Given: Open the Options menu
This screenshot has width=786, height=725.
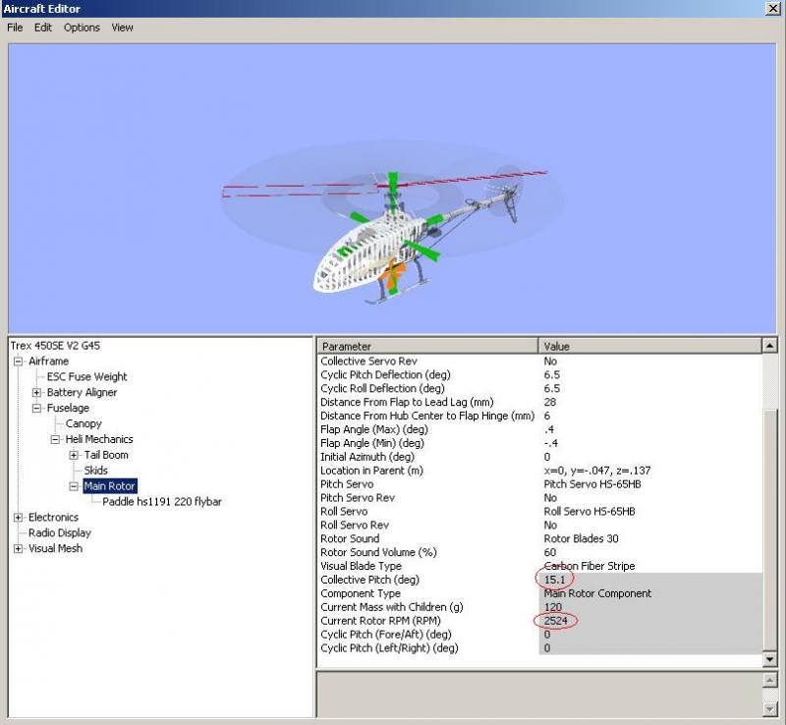Looking at the screenshot, I should click(x=82, y=28).
